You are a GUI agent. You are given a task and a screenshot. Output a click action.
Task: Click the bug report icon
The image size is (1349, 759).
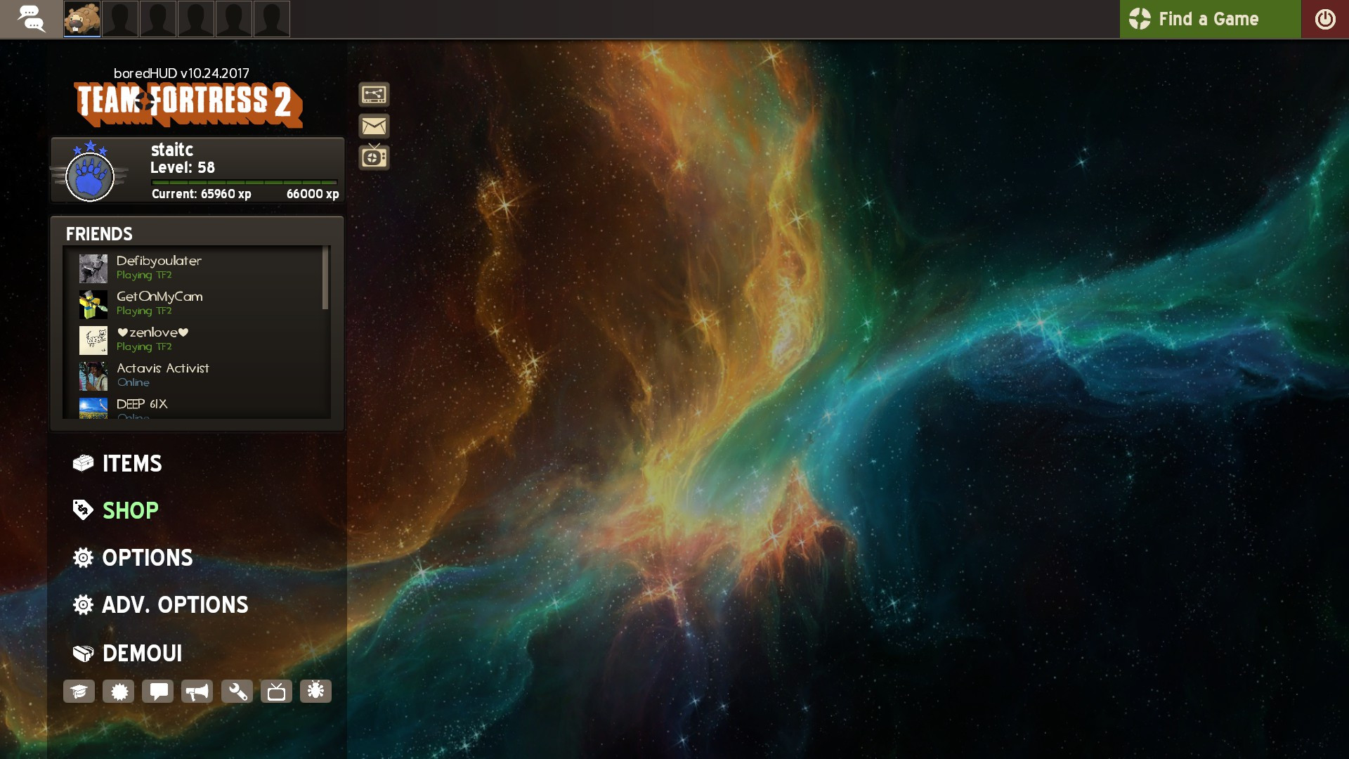pos(315,692)
